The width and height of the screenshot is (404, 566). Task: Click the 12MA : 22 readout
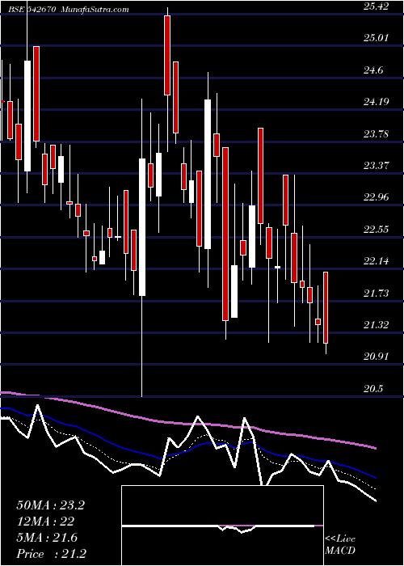click(45, 522)
